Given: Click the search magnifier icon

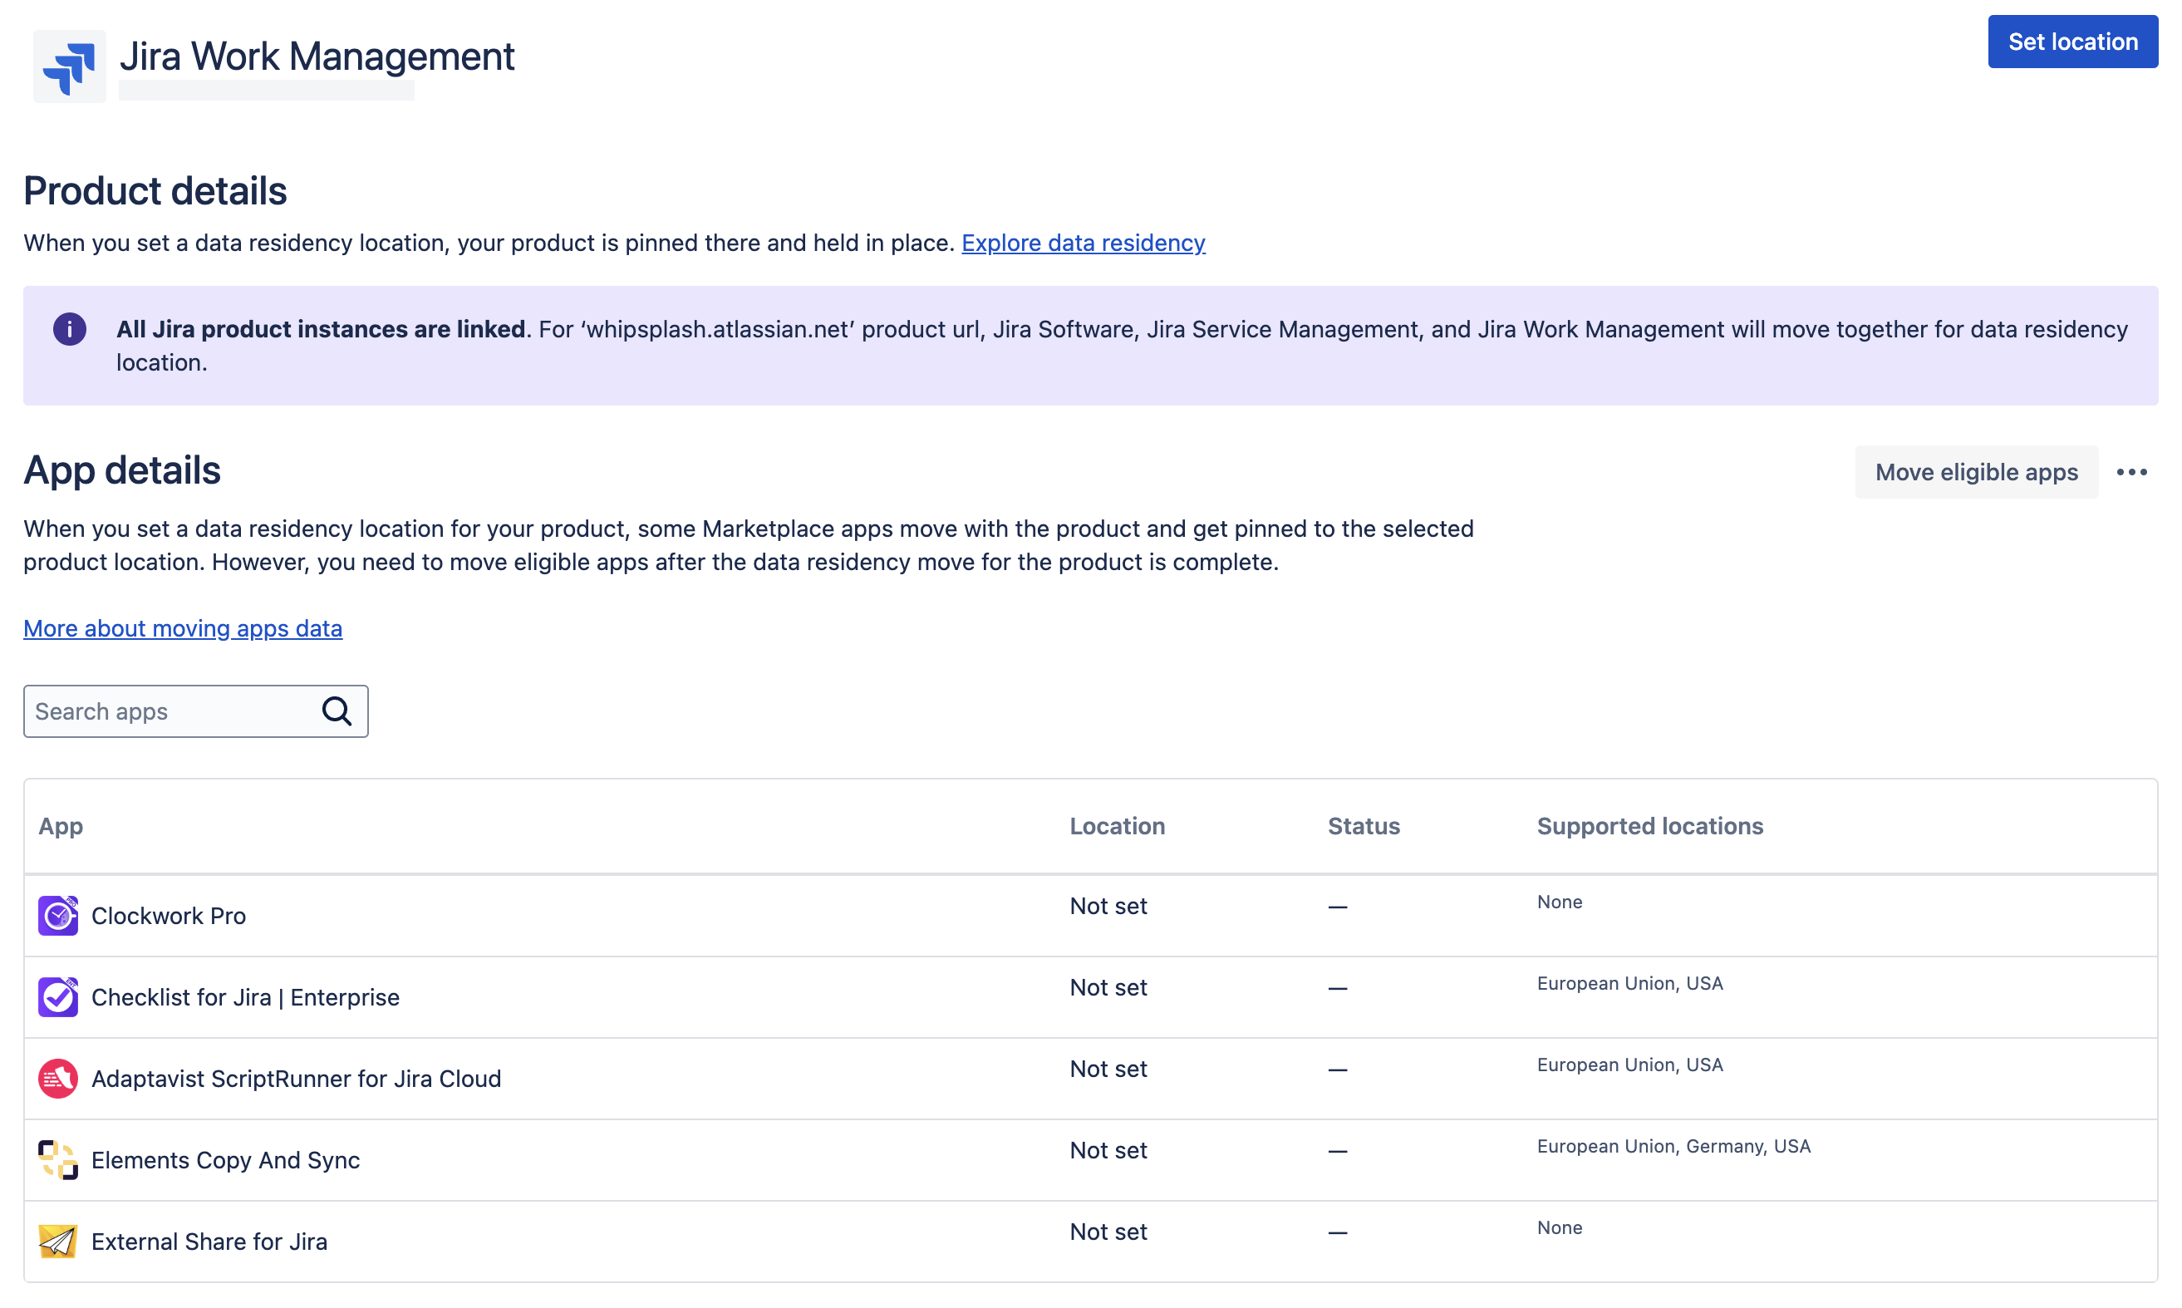Looking at the screenshot, I should click(x=337, y=711).
